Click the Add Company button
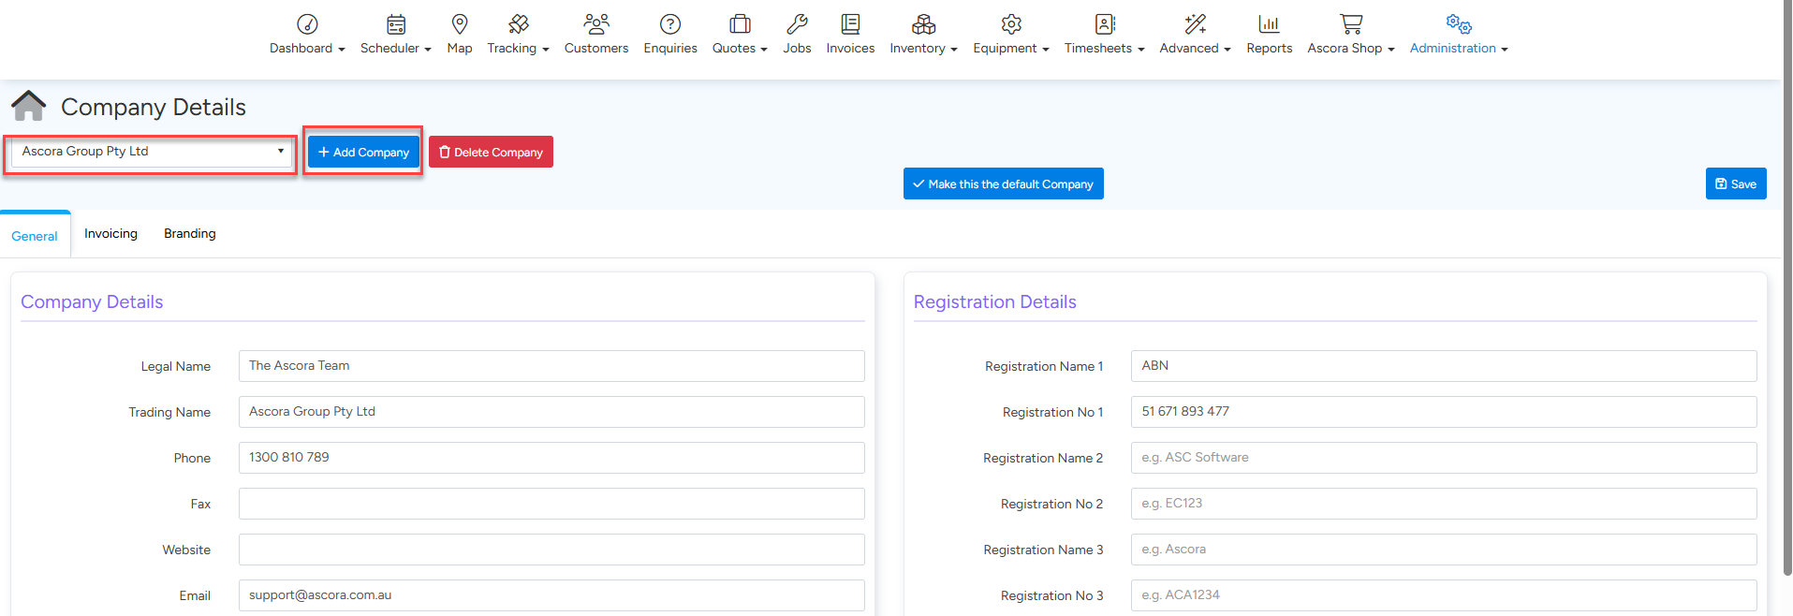Screen dimensions: 1793x616 tap(363, 153)
